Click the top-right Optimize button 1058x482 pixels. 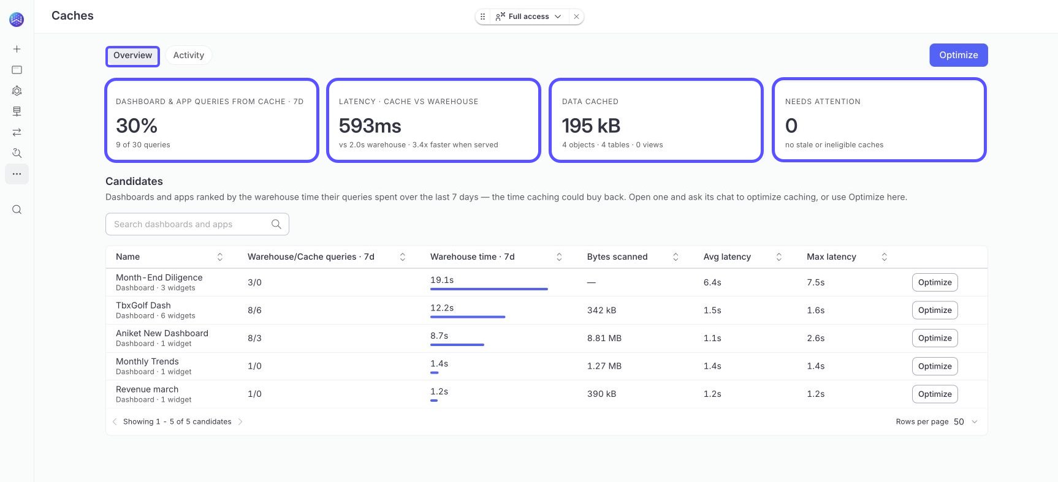tap(959, 55)
